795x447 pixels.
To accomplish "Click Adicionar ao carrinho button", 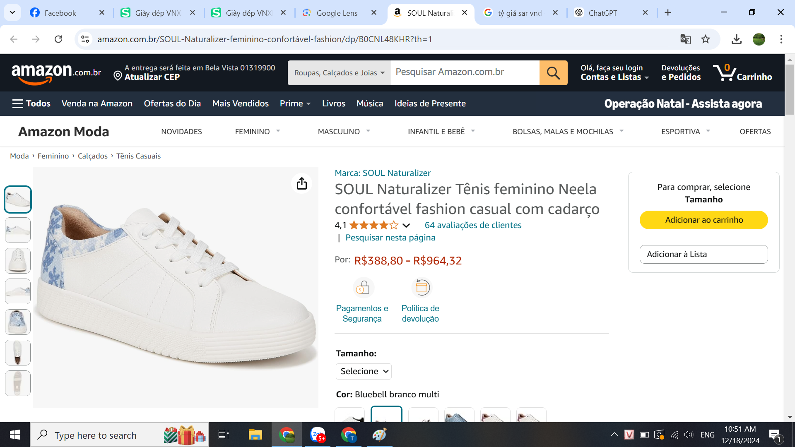I will click(x=703, y=220).
